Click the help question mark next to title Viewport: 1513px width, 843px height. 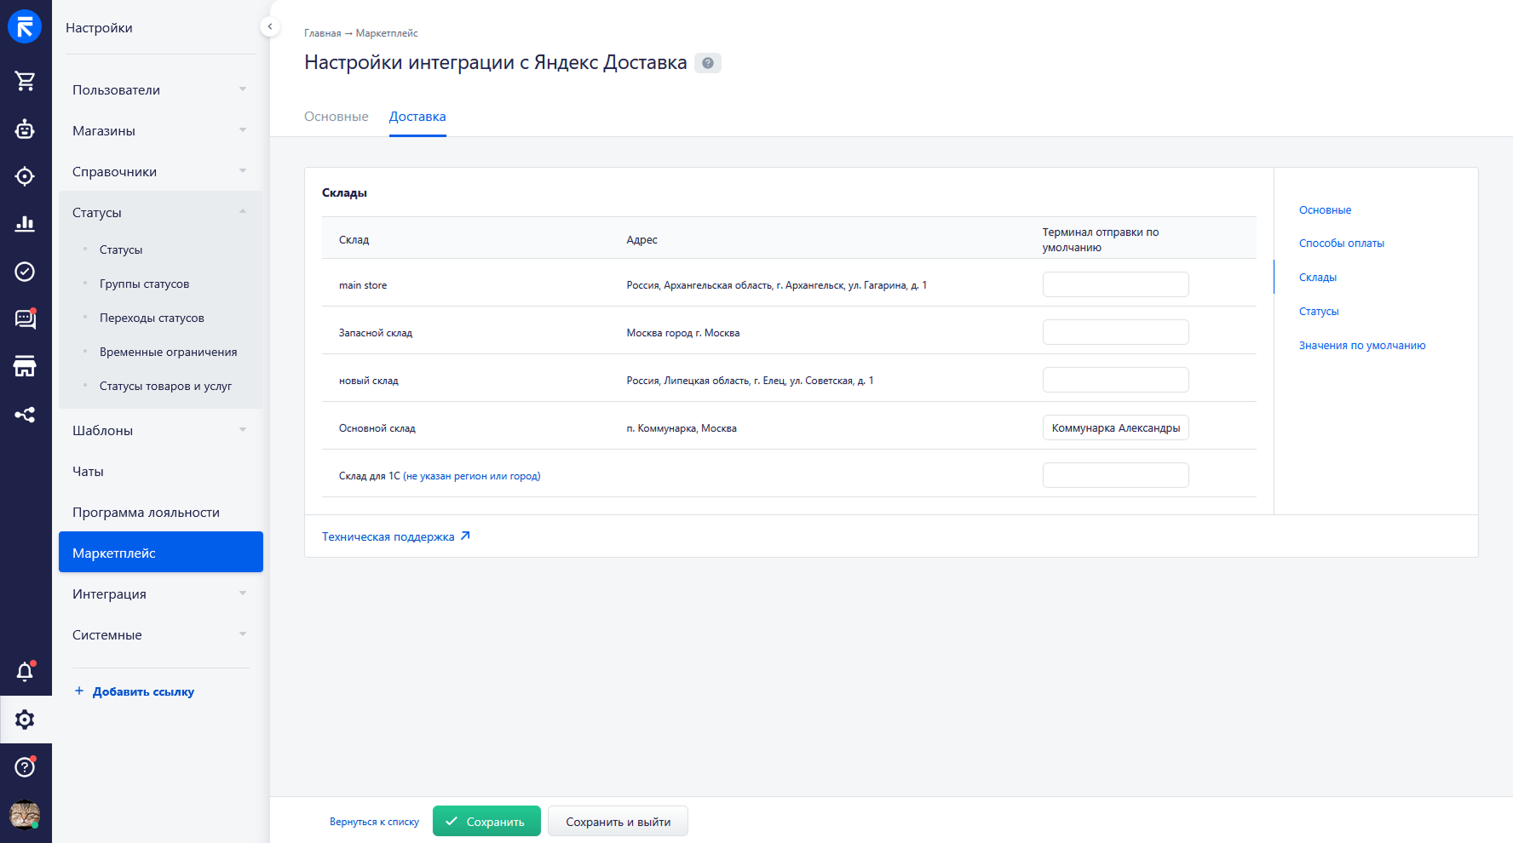707,63
